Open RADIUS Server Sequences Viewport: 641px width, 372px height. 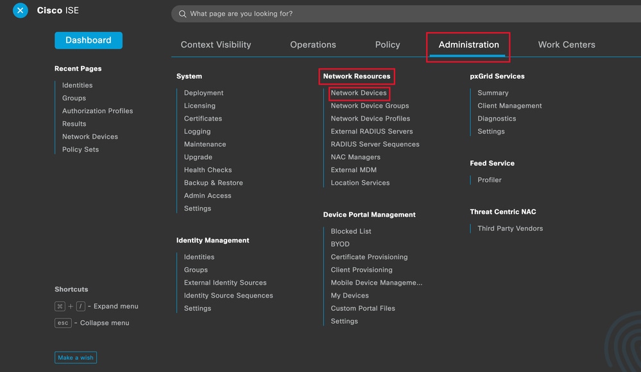click(375, 144)
